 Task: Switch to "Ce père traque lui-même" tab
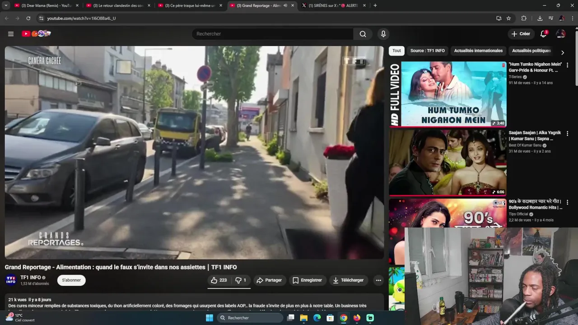click(189, 5)
